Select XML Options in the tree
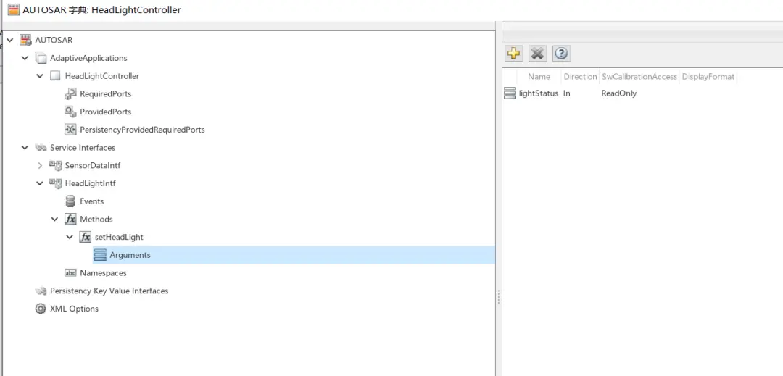Viewport: 783px width, 376px height. coord(74,309)
